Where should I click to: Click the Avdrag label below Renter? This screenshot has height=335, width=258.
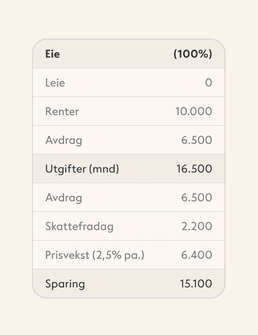click(64, 140)
